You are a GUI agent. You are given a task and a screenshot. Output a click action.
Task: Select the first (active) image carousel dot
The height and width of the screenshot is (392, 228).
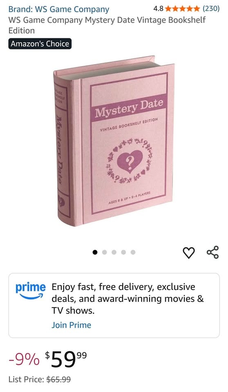click(95, 252)
